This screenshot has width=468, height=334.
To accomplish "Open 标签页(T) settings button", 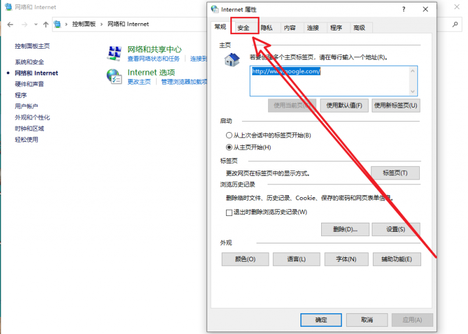I will (x=395, y=173).
